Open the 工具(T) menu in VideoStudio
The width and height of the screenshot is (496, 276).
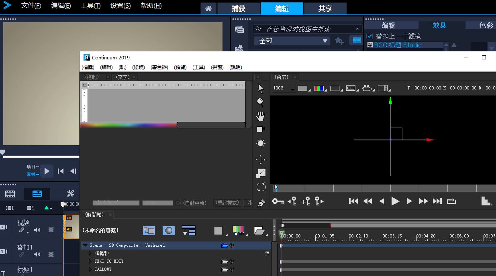(90, 6)
